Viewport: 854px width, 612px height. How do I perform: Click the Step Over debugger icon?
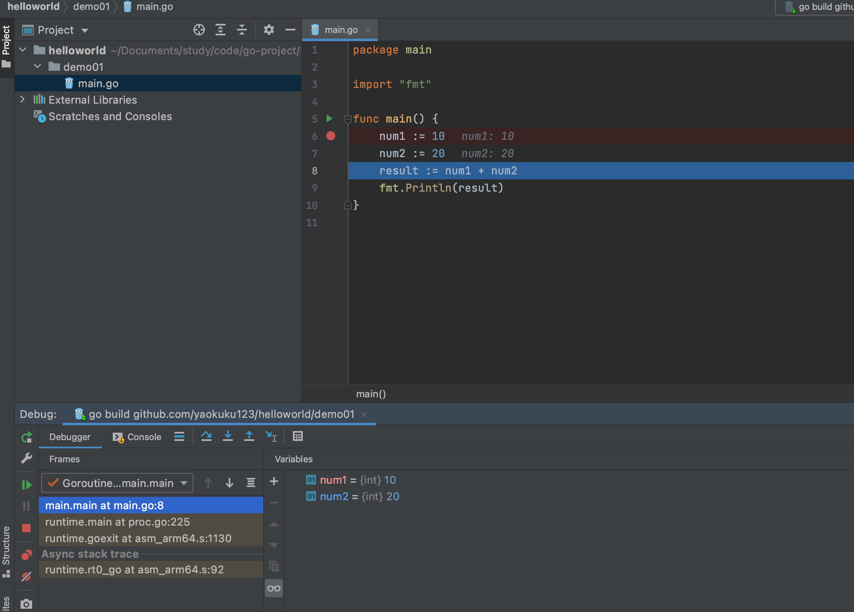coord(206,436)
